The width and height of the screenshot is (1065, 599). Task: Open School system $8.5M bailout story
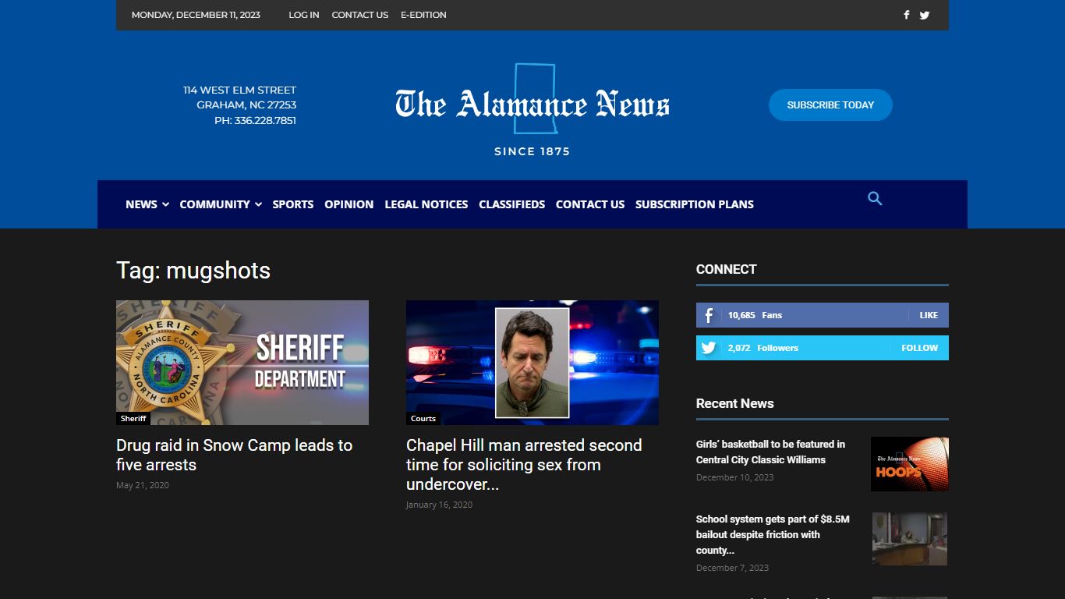[x=773, y=534]
